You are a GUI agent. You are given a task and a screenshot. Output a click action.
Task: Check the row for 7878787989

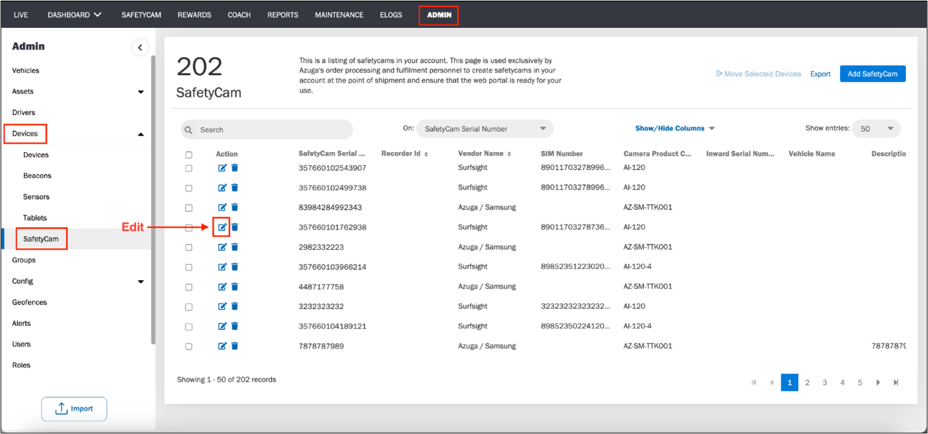[188, 347]
